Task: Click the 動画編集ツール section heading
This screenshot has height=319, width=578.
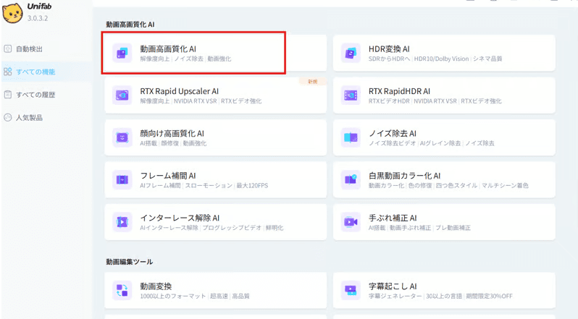Action: pos(130,262)
